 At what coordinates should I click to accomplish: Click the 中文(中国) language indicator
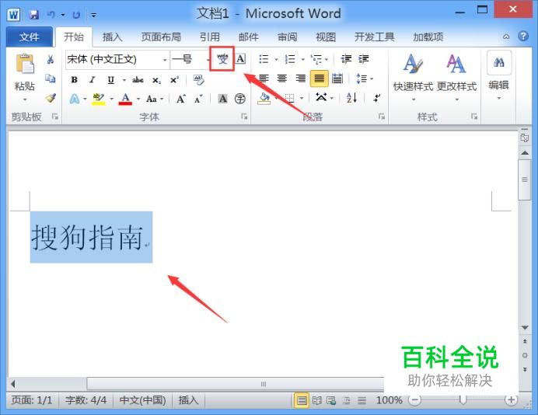[142, 400]
